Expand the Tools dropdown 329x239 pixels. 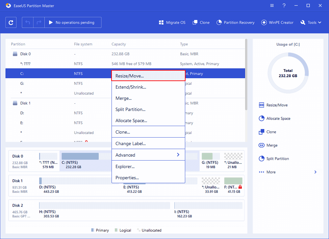311,22
